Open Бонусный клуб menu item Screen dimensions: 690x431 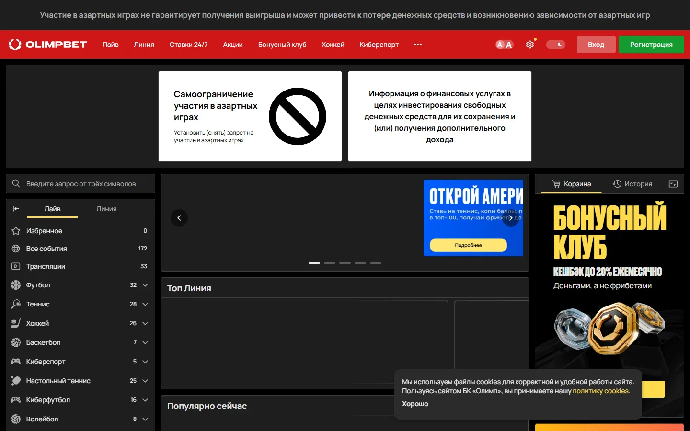(x=282, y=45)
